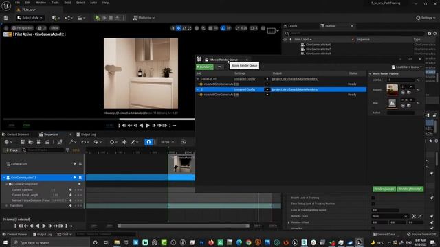This screenshot has width=440, height=247.
Task: Switch to the Content Browser tab
Action: tap(16, 134)
